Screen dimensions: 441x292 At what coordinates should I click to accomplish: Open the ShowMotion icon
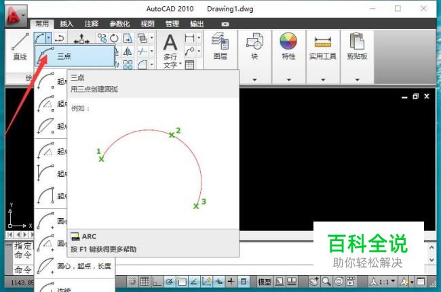[x=351, y=281]
